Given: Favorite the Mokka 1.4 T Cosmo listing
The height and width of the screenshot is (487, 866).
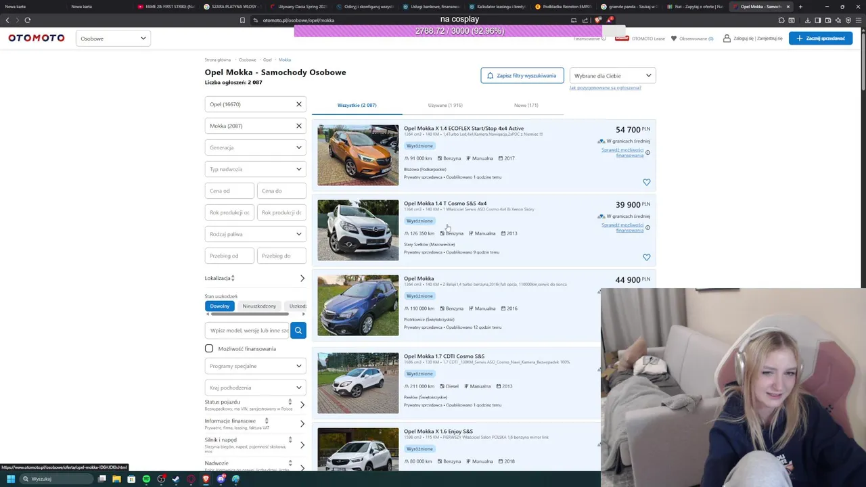Looking at the screenshot, I should [x=646, y=257].
